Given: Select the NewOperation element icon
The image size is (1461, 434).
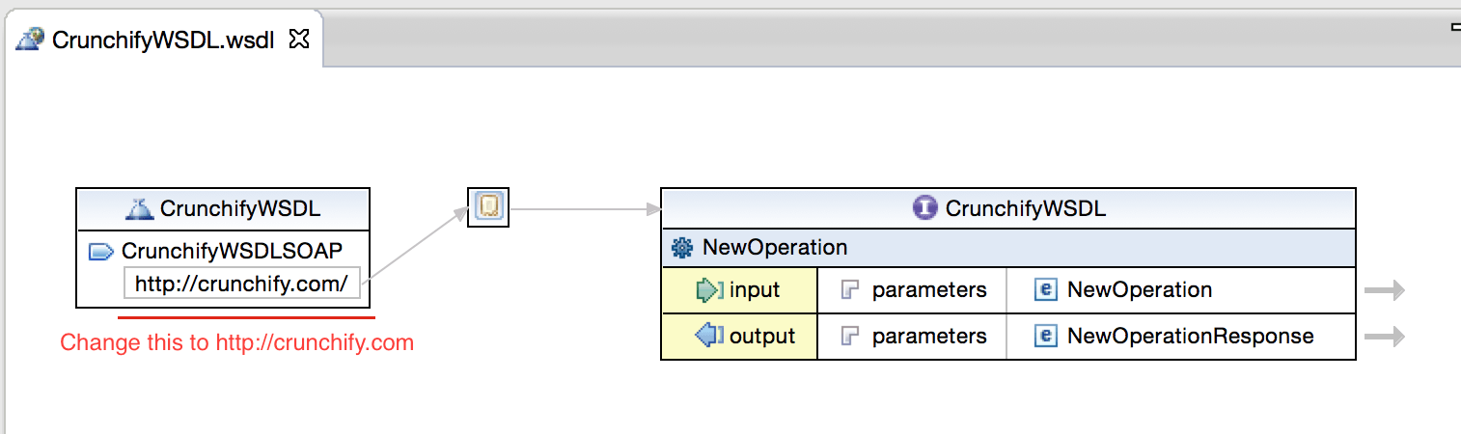Looking at the screenshot, I should pos(1045,290).
